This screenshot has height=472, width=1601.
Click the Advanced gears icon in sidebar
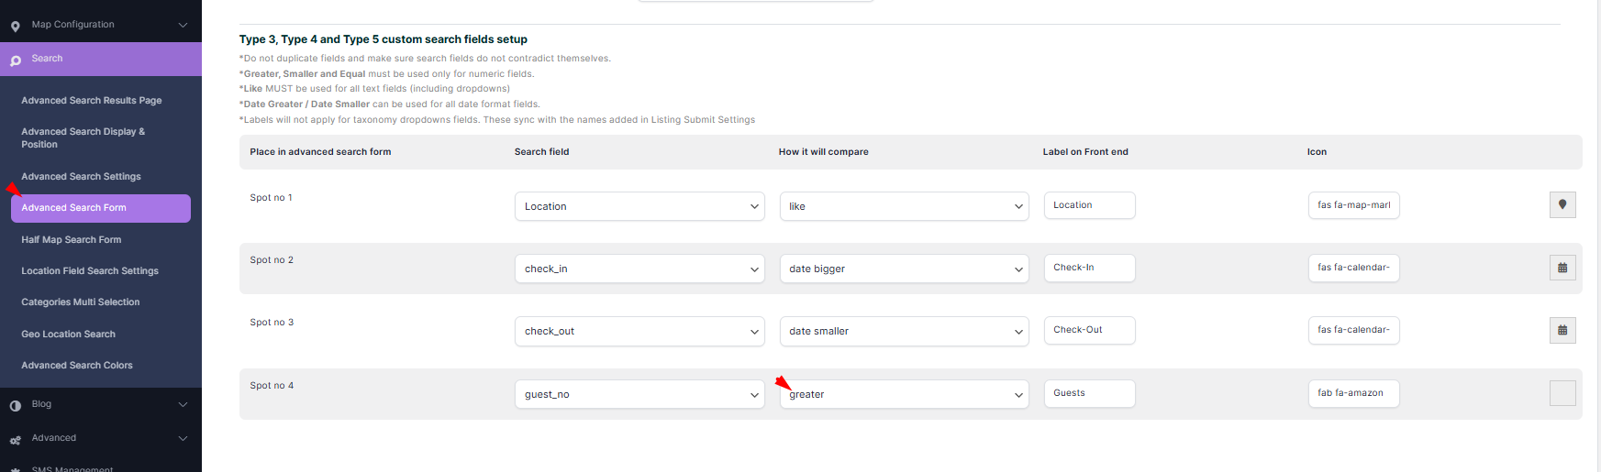click(16, 440)
